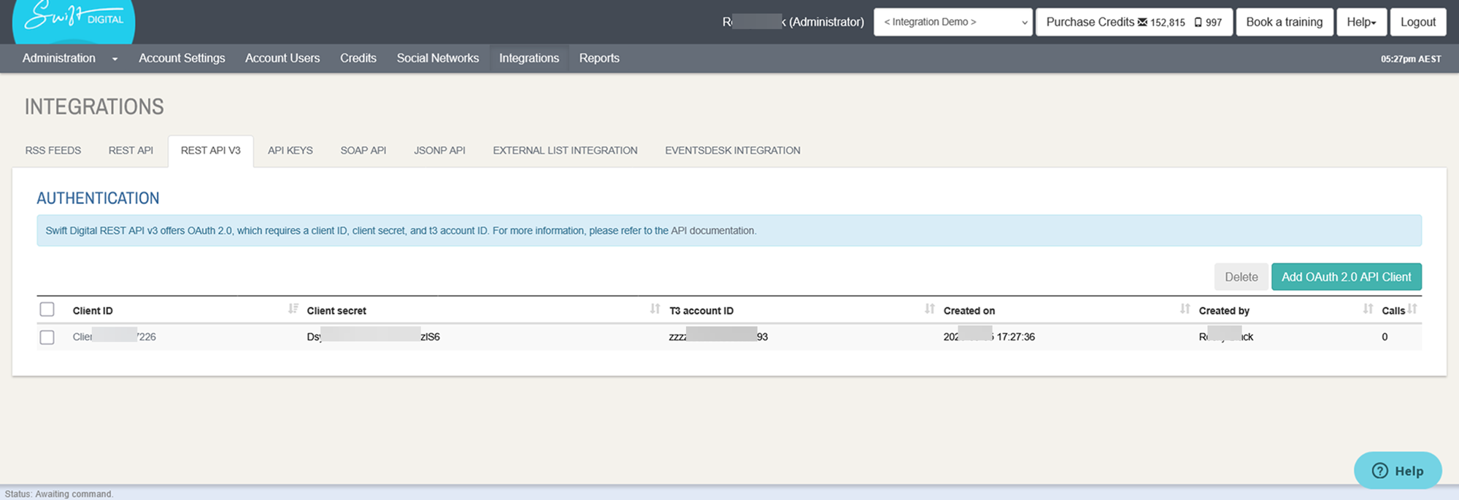
Task: Sort by T3 account ID sort icon
Action: click(x=929, y=309)
